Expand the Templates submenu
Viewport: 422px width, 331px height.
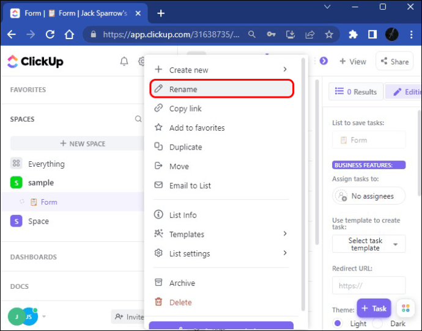click(285, 234)
